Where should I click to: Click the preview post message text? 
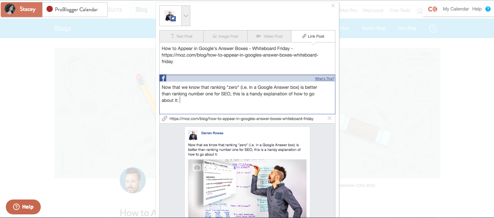coord(244,149)
